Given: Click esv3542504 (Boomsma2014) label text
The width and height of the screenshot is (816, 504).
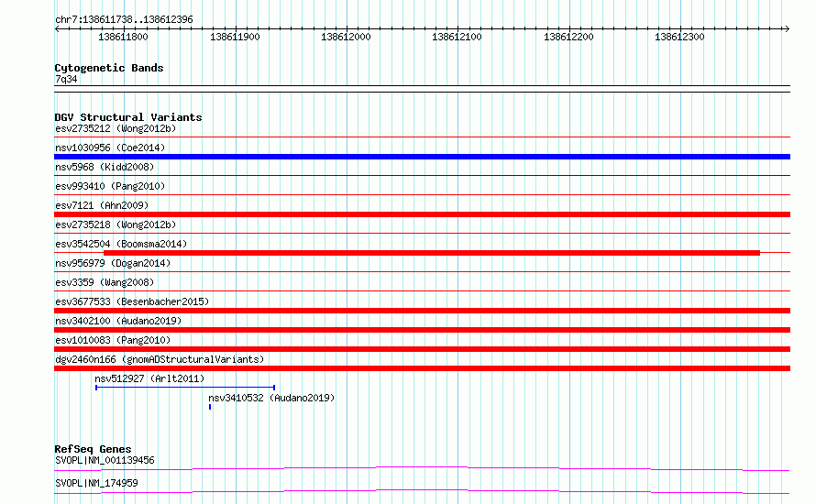Looking at the screenshot, I should [x=121, y=244].
